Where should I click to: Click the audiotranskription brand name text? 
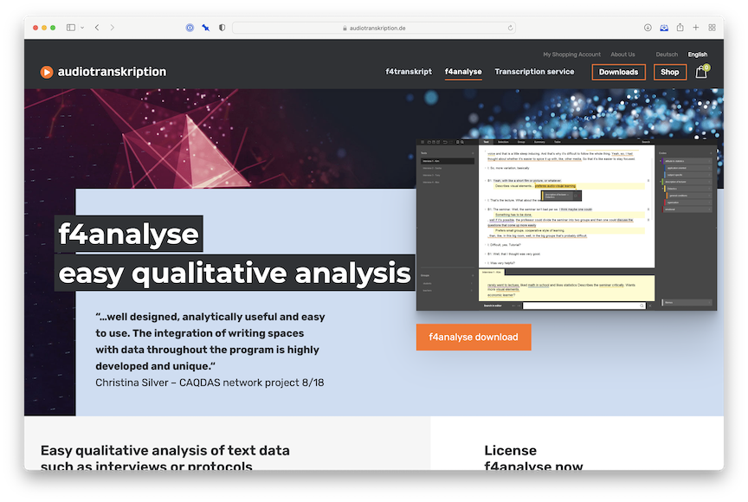[112, 72]
